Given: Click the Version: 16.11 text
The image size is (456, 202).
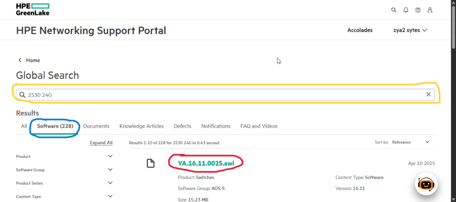Looking at the screenshot, I should (350, 188).
